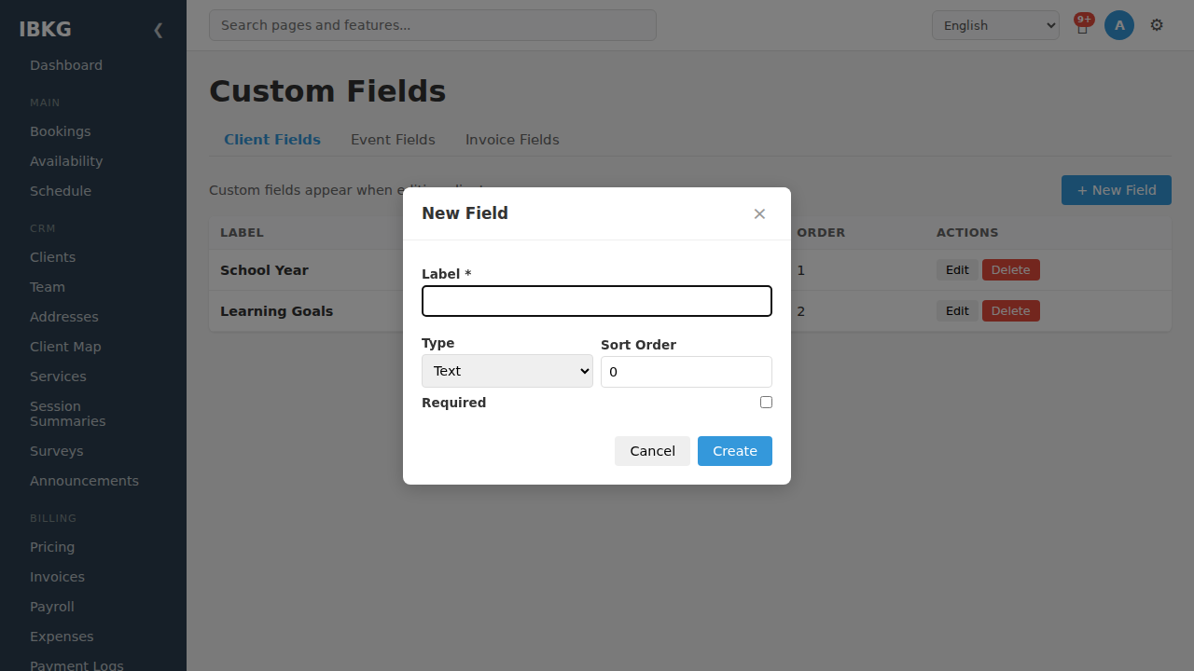Click the + New Field button
Screen dimensions: 1194x671
[x=1117, y=190]
